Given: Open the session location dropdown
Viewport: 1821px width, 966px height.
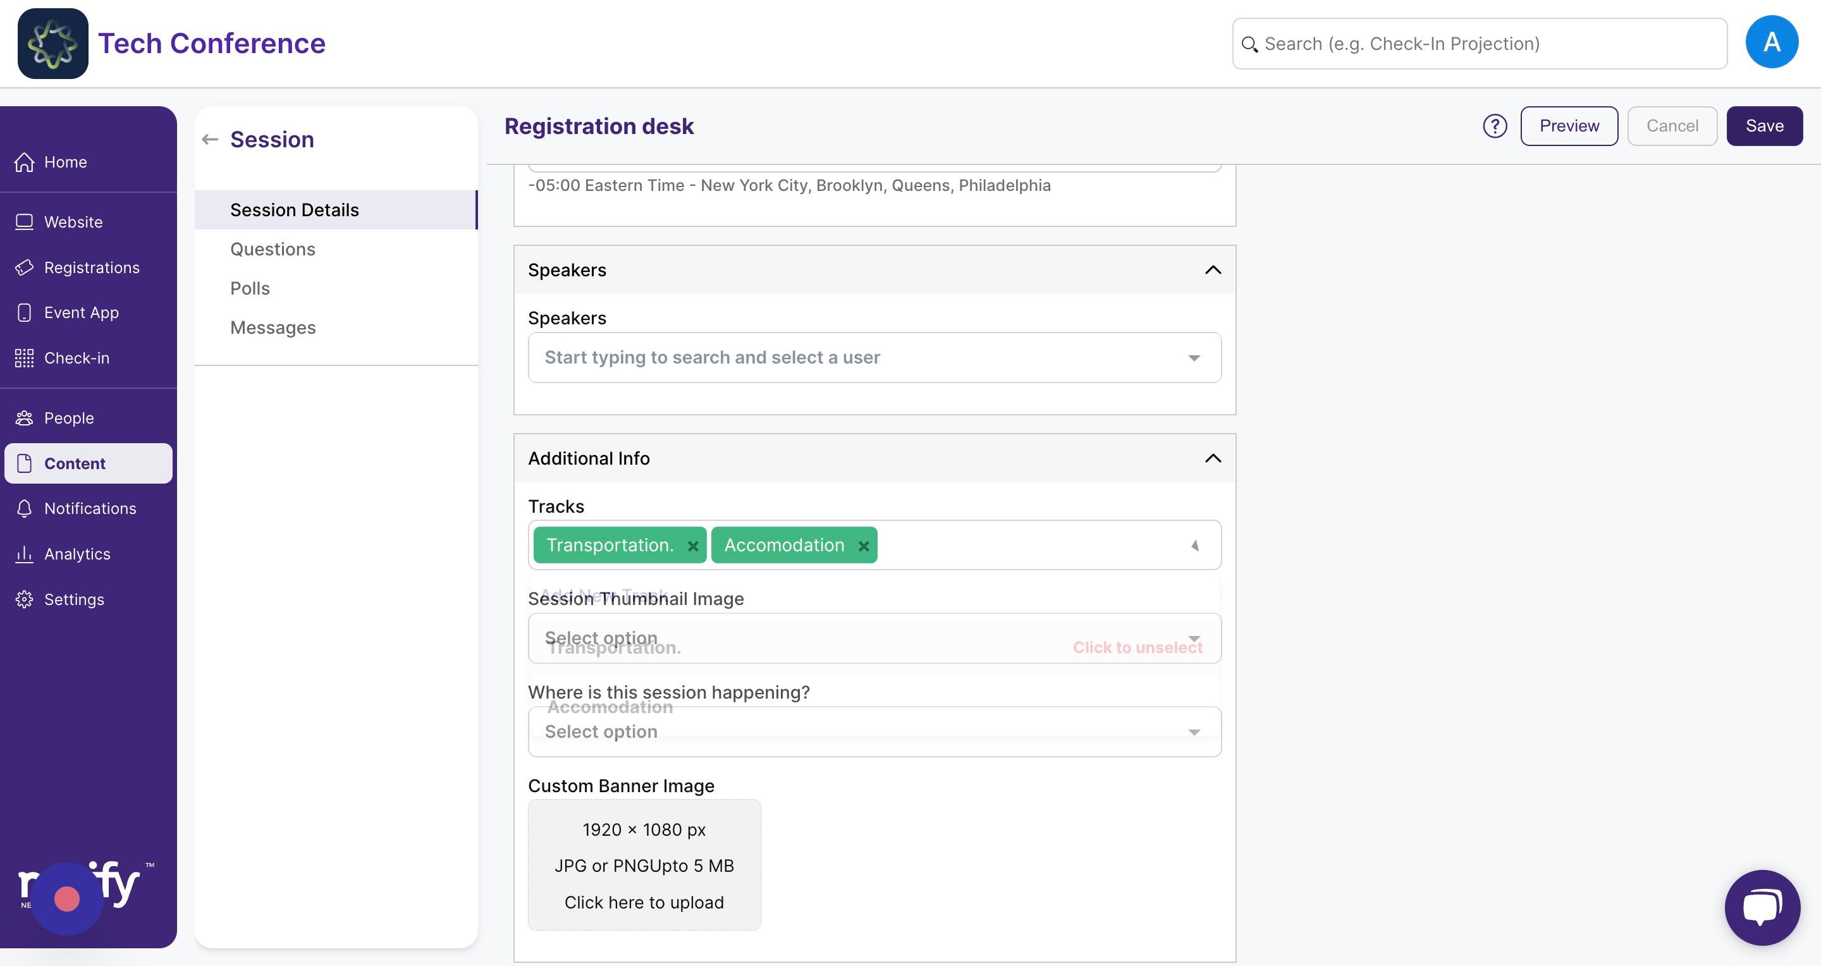Looking at the screenshot, I should pyautogui.click(x=874, y=731).
